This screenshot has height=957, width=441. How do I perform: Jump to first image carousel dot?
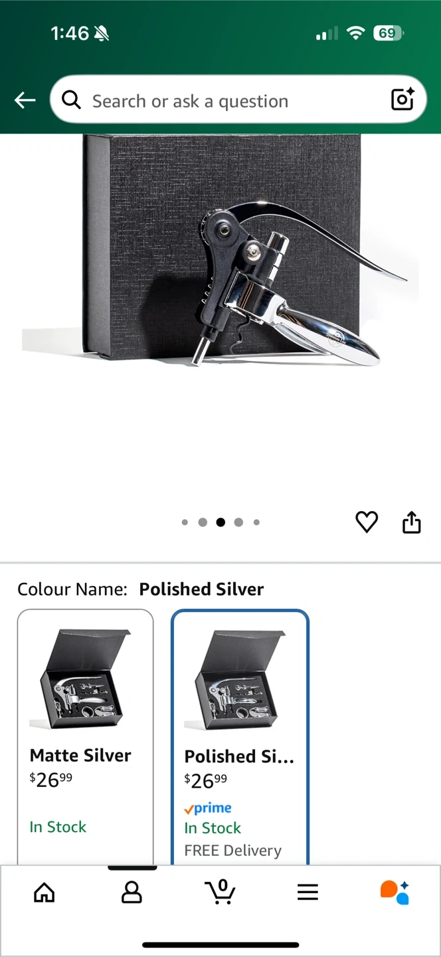[x=185, y=522]
